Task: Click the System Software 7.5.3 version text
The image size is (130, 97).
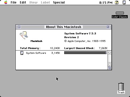Action: tap(80, 34)
